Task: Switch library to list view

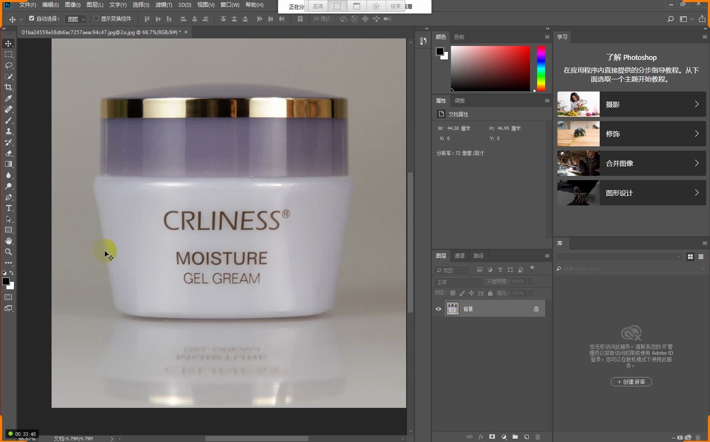Action: (701, 256)
